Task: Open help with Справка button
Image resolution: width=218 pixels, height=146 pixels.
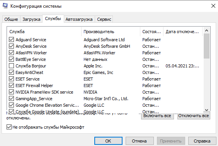Action: pyautogui.click(x=202, y=141)
